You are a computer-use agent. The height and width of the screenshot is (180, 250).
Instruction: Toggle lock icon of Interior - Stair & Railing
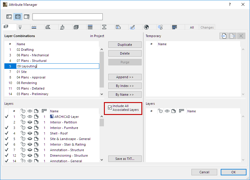click(23, 144)
